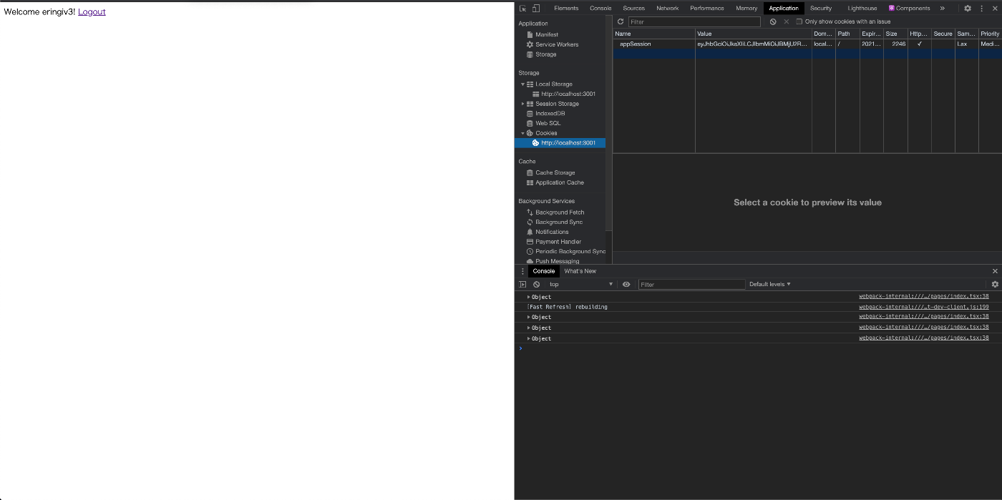
Task: Switch to the Memory tab
Action: click(746, 9)
